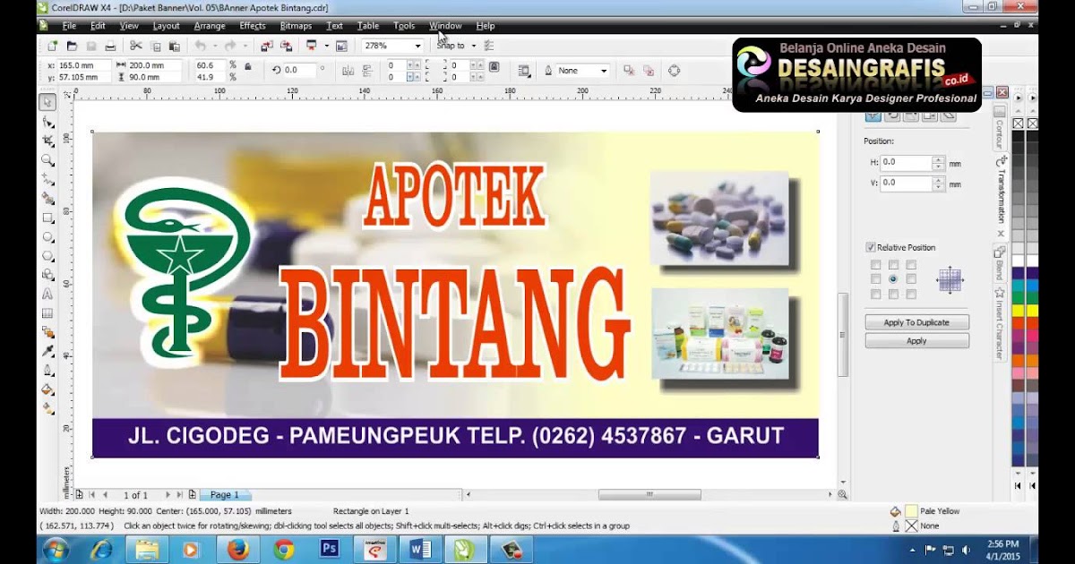Select the Interactive Blend tool
This screenshot has width=1075, height=564.
pyautogui.click(x=47, y=332)
